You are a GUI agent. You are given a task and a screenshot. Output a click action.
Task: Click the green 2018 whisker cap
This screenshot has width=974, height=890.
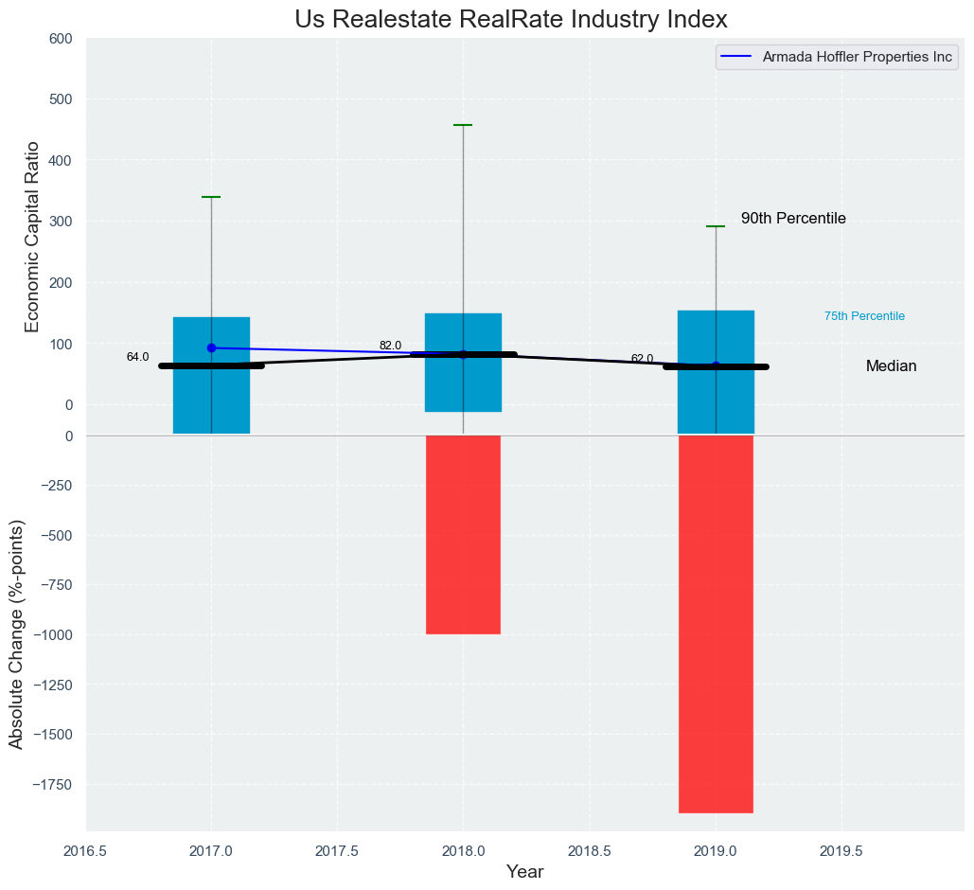coord(463,125)
